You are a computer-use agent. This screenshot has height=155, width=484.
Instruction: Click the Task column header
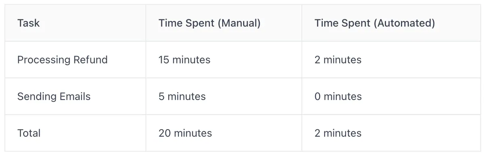29,23
